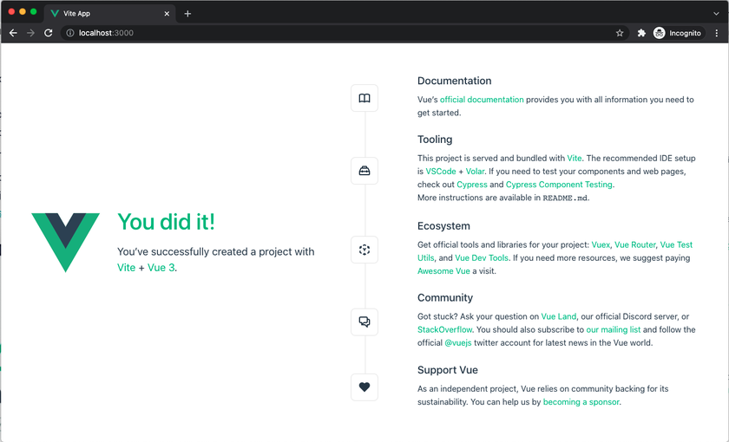Bookmark this page with the star icon

pos(620,33)
